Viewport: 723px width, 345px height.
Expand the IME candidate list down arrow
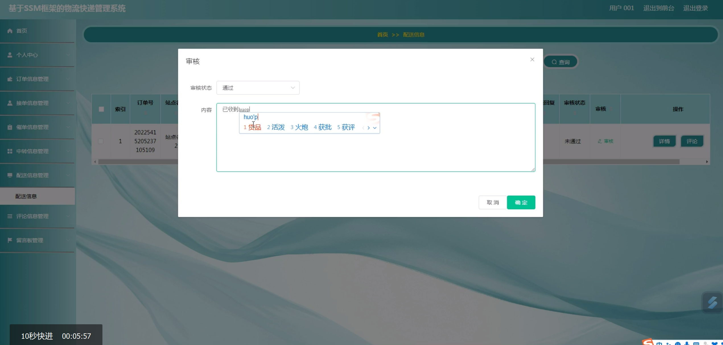coord(375,128)
